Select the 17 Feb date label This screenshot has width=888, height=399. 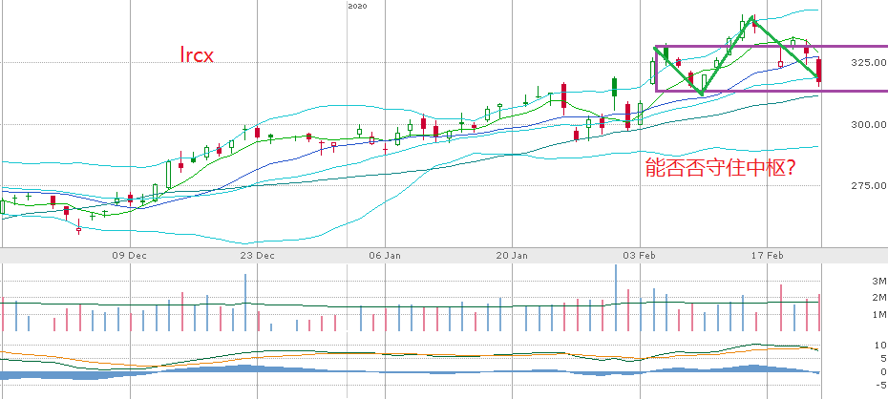[x=769, y=256]
